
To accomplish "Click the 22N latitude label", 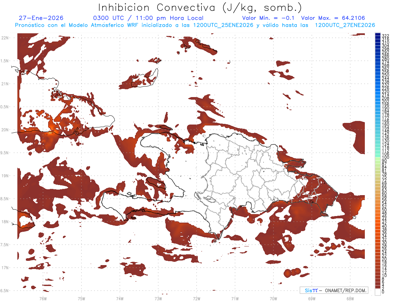I will 5,38.
